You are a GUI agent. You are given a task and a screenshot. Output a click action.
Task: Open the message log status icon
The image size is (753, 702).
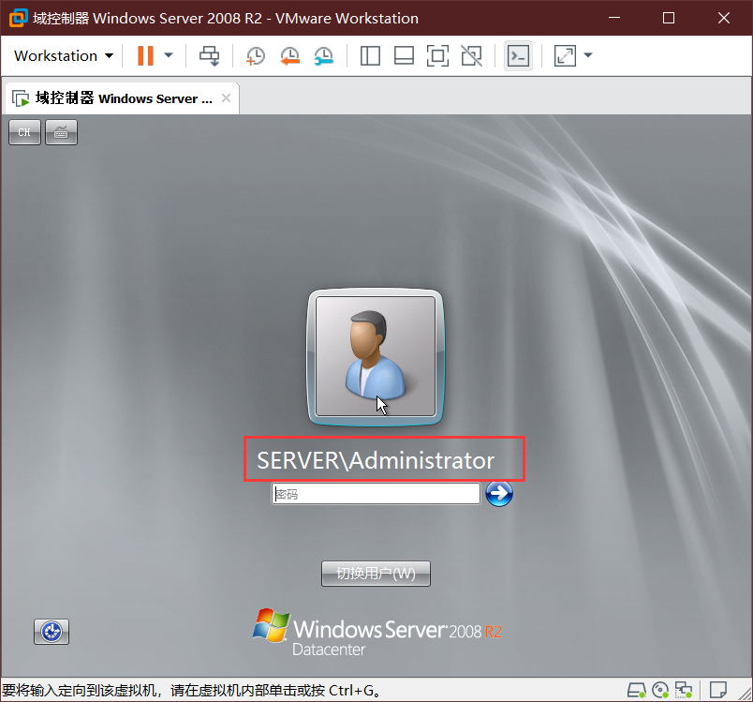pyautogui.click(x=718, y=691)
